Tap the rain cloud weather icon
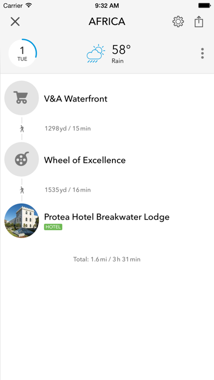 pyautogui.click(x=96, y=54)
